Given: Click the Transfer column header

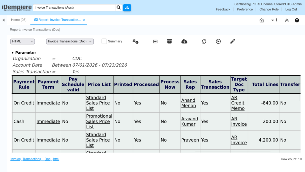Looking at the screenshot, I should (290, 85).
